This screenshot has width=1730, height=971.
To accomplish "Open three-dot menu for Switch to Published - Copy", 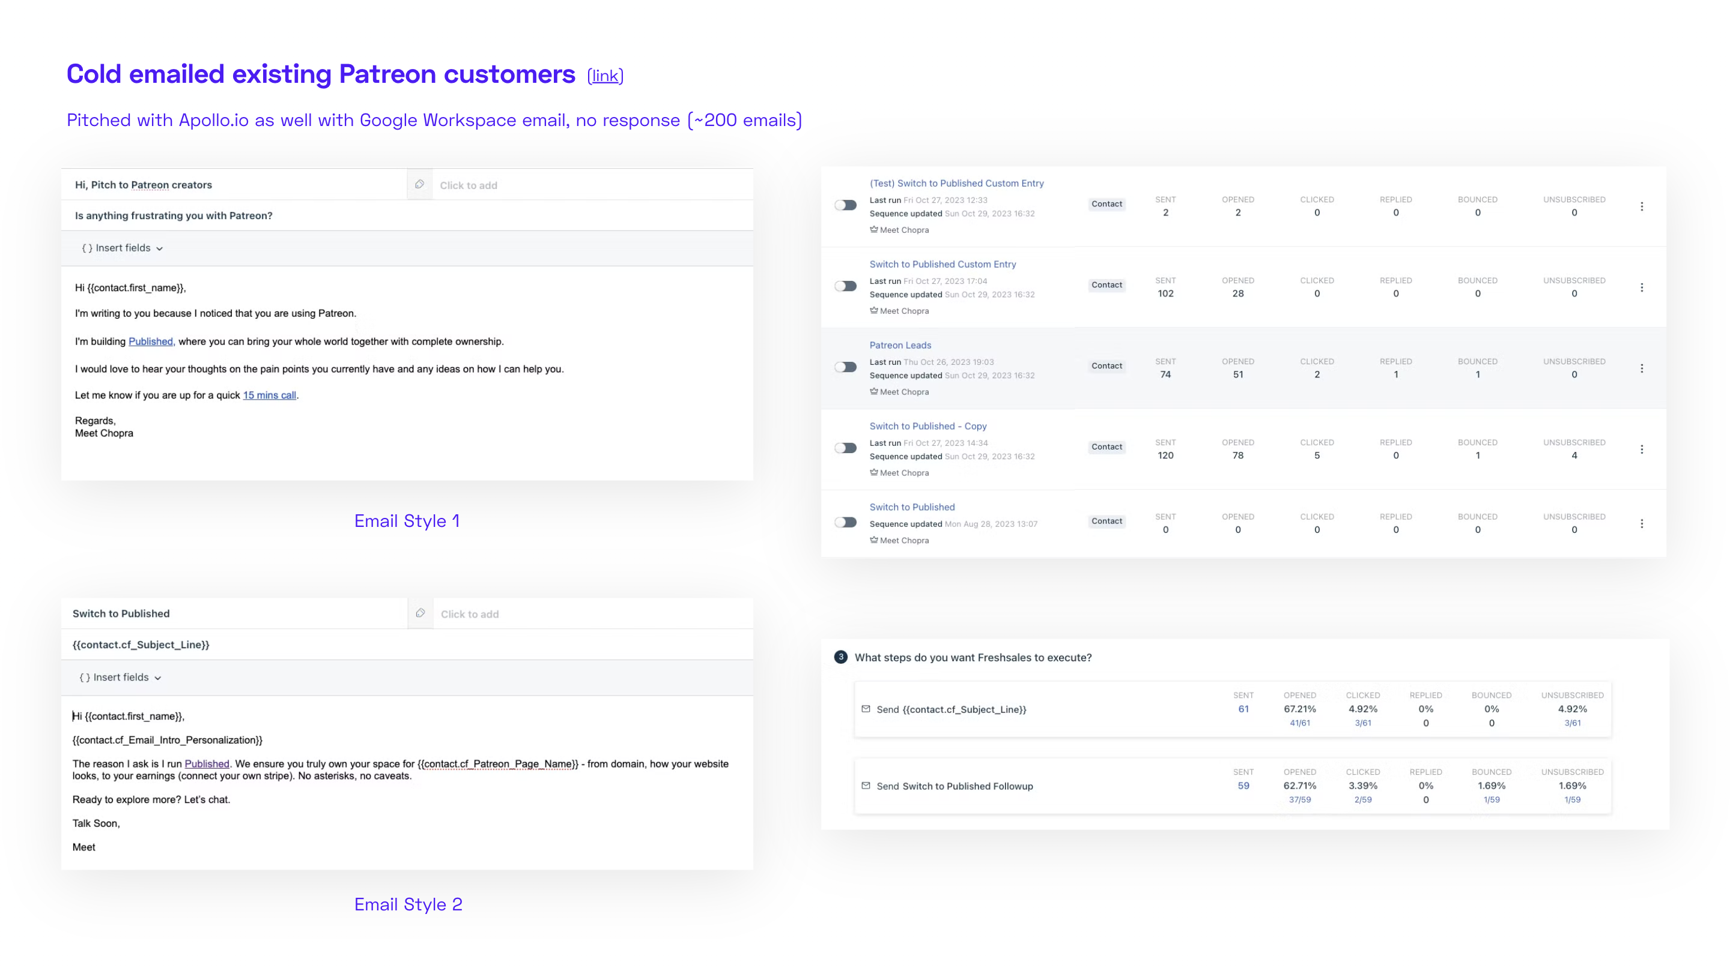I will [x=1641, y=449].
